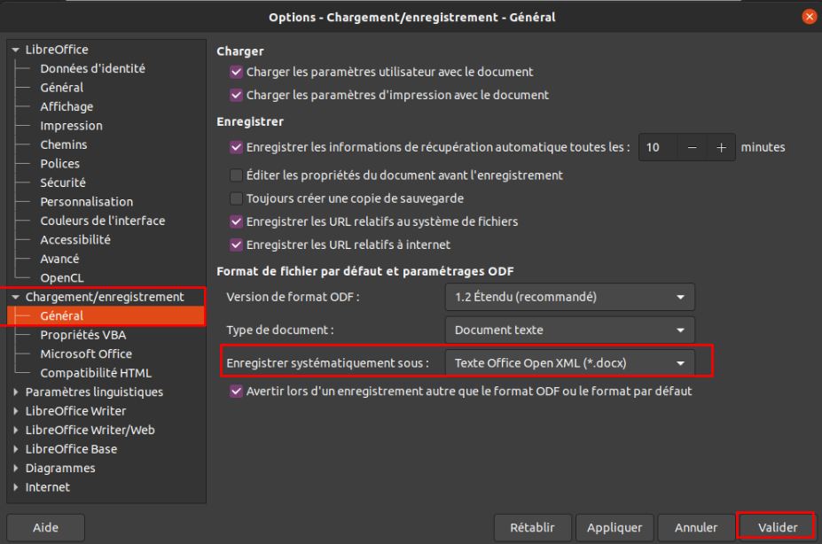This screenshot has height=544, width=822.
Task: Click the Valider button
Action: [x=778, y=527]
